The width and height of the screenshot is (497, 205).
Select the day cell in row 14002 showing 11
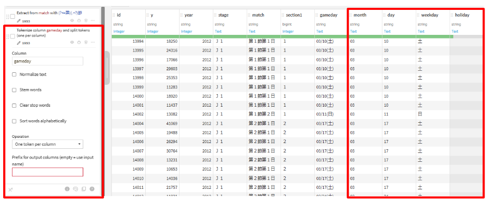pos(399,114)
